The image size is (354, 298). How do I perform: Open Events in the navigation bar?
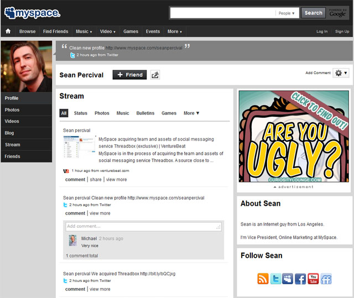coord(153,32)
